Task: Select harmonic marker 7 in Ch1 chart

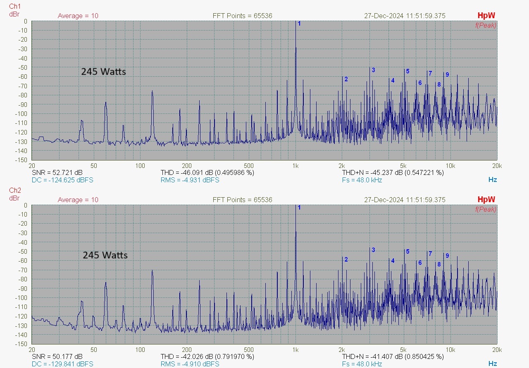Action: (x=430, y=73)
